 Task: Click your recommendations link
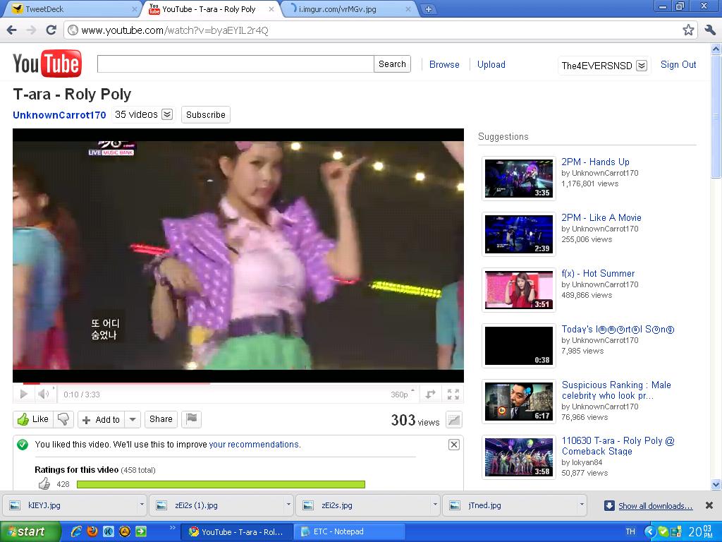(254, 445)
